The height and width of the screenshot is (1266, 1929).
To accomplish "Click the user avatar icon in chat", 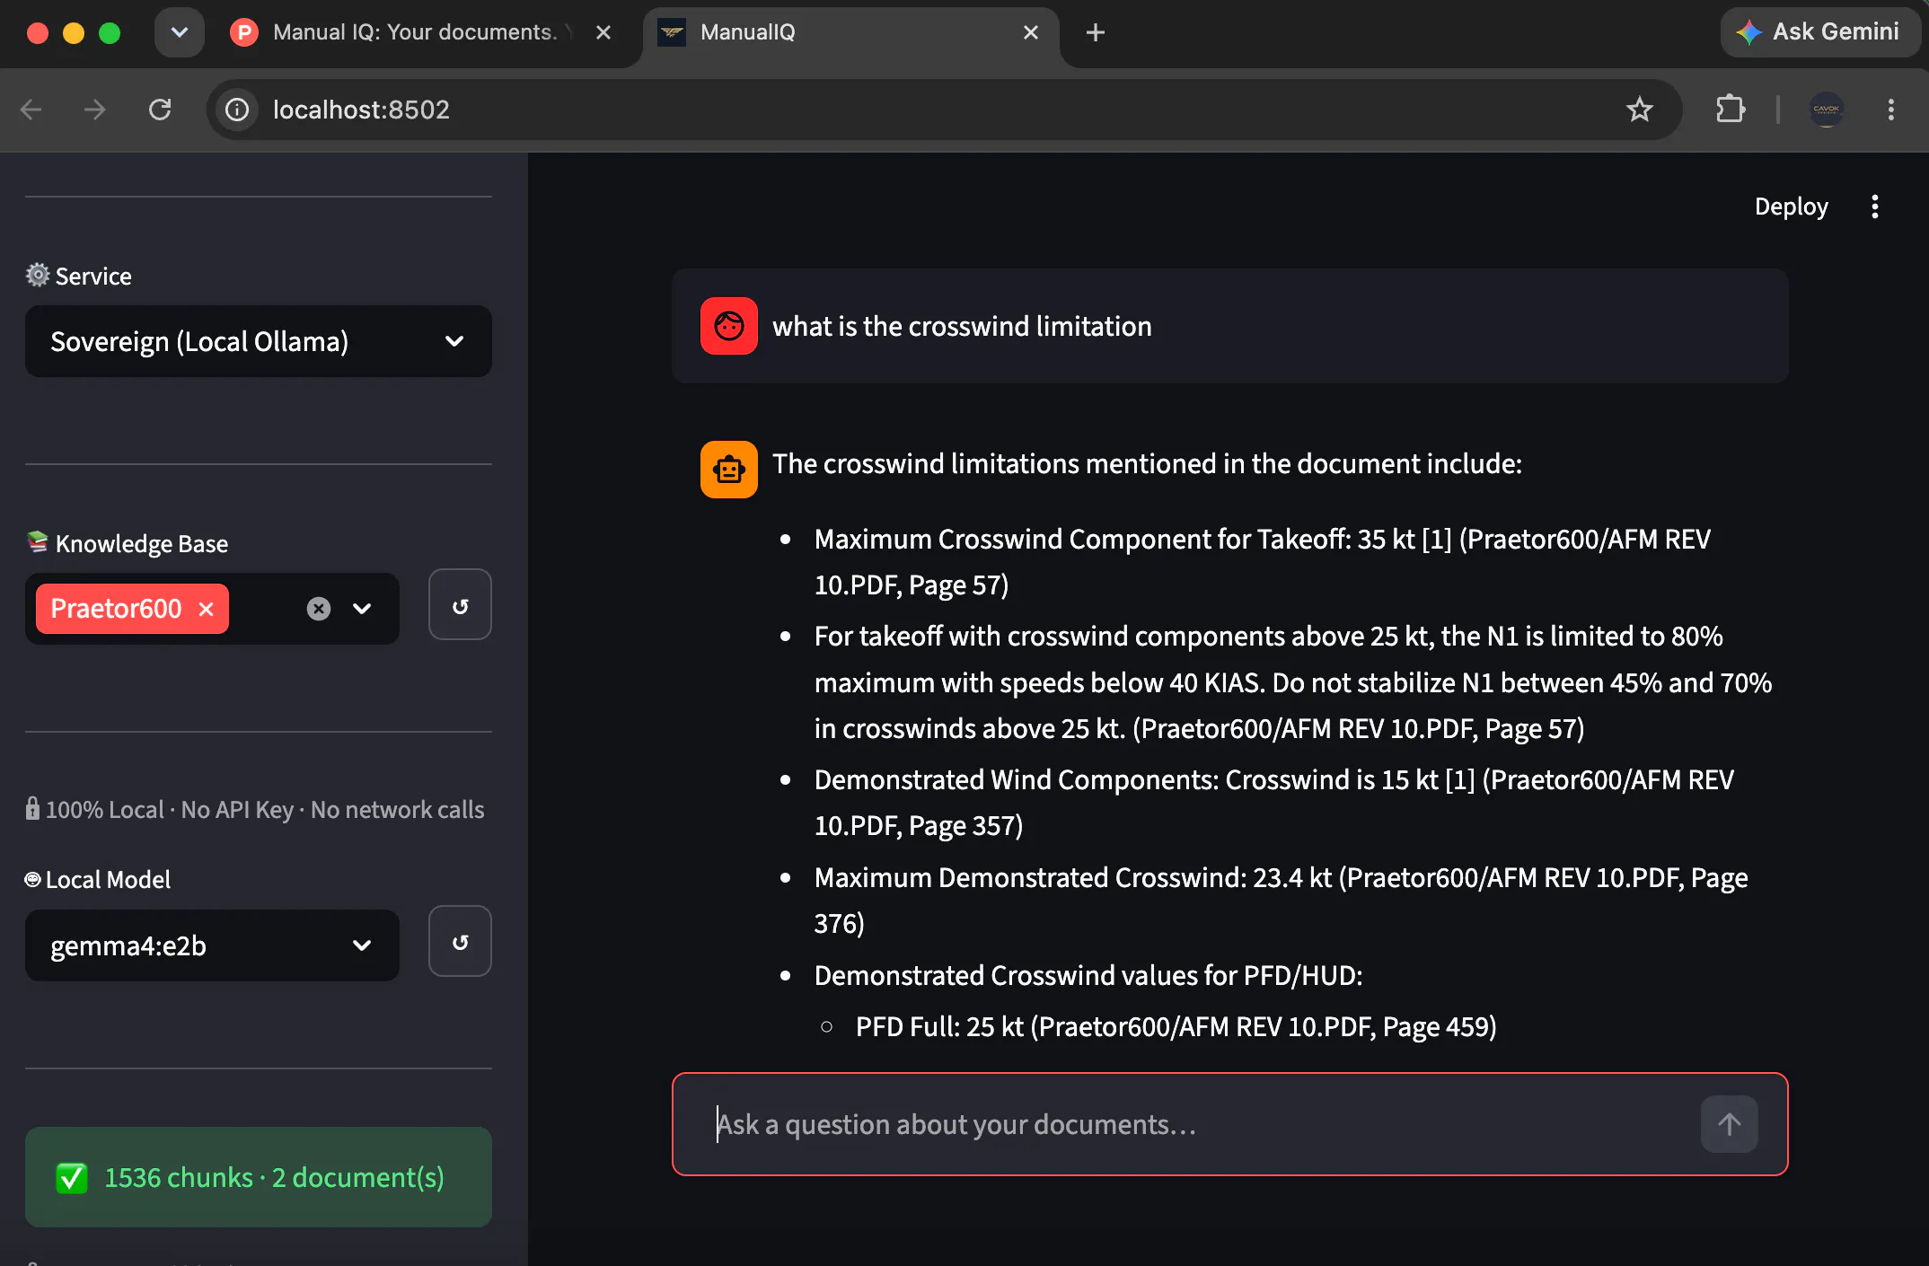I will 729,326.
